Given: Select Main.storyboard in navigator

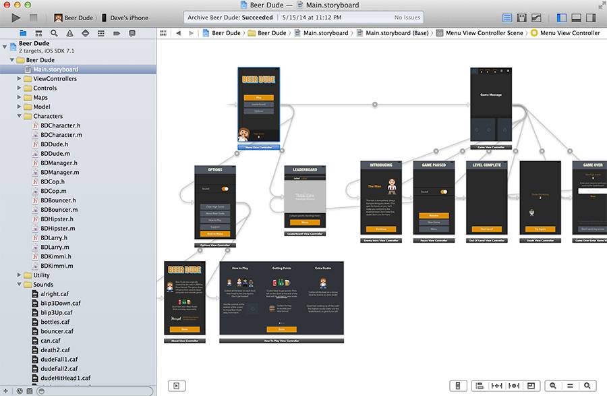Looking at the screenshot, I should point(78,69).
